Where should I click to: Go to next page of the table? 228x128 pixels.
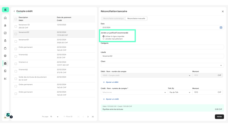click(88, 117)
